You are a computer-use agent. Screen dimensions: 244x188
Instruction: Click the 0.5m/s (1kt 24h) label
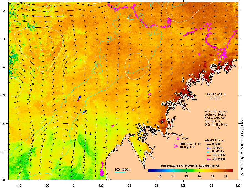[x=216, y=125]
